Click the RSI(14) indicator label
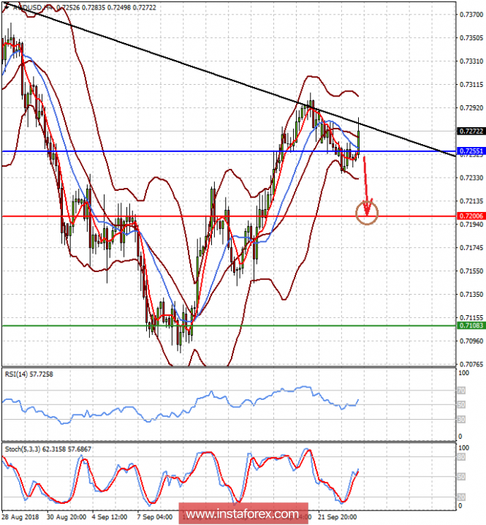Viewport: 486px width, 525px height. click(x=28, y=374)
